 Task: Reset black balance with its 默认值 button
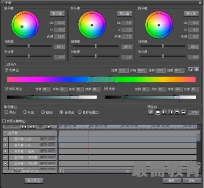tap(57, 14)
